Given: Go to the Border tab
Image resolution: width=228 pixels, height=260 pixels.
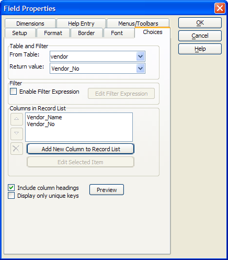Looking at the screenshot, I should [86, 33].
